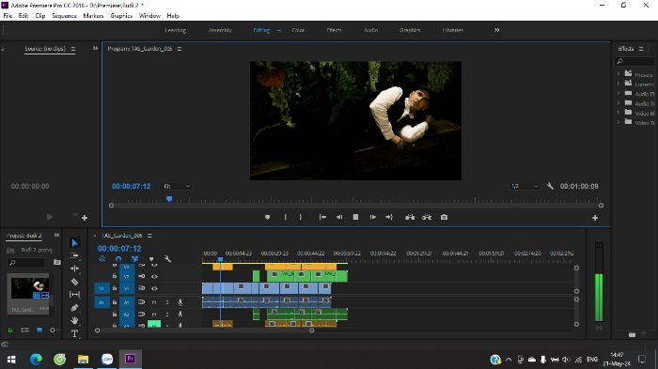Export frame with camera icon
The width and height of the screenshot is (658, 369).
[444, 217]
